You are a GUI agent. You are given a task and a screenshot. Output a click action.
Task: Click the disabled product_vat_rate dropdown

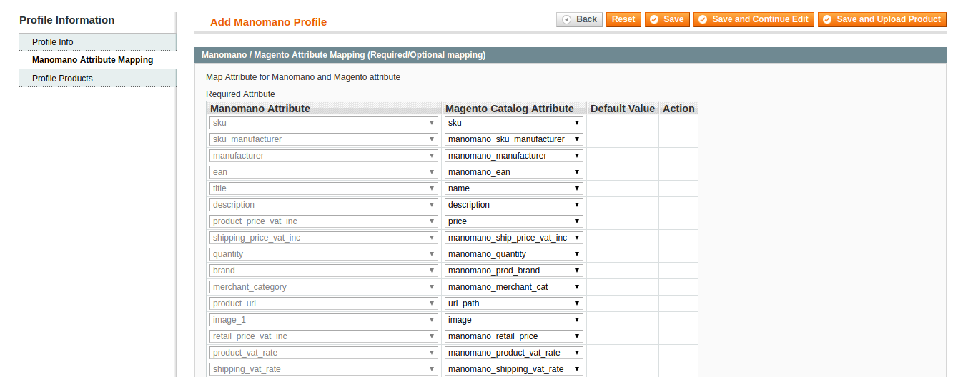(324, 353)
